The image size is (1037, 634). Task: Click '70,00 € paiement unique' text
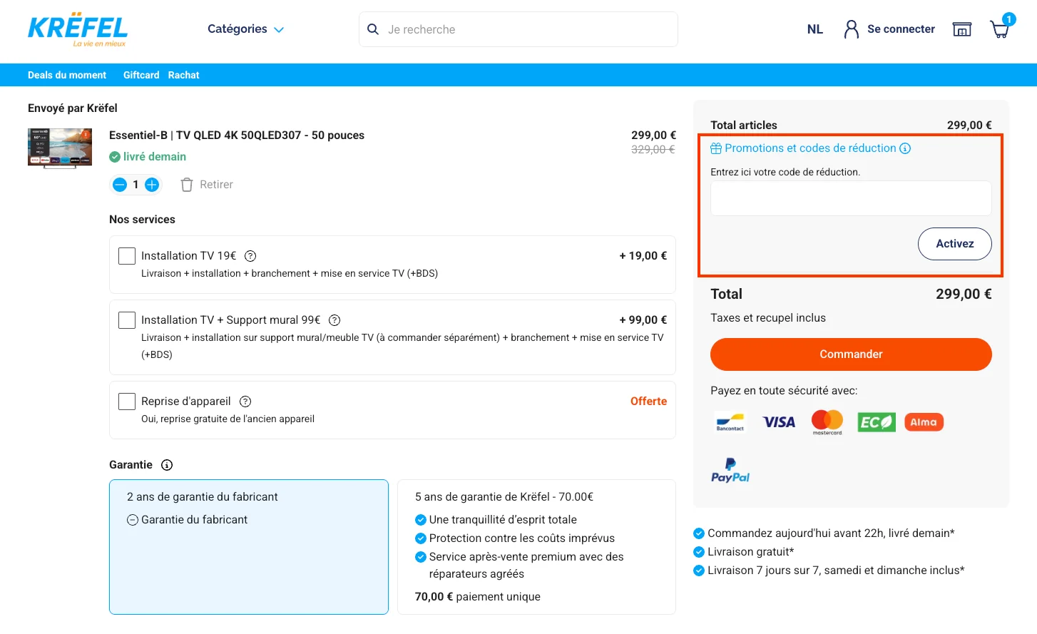point(478,597)
